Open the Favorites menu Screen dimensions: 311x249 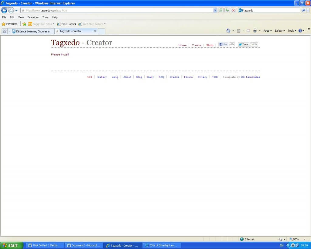click(x=33, y=17)
